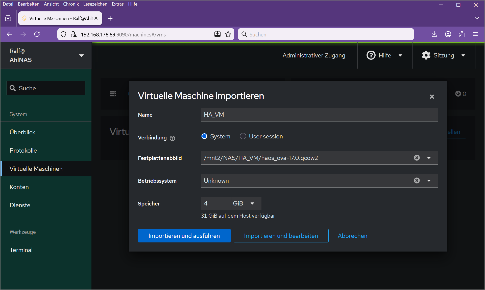
Task: Select the User session radio button
Action: click(243, 136)
